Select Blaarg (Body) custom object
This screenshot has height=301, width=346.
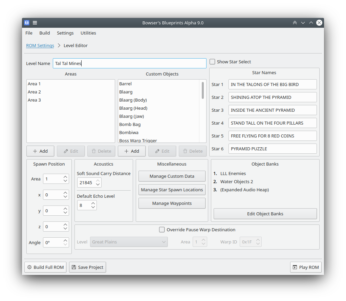click(159, 100)
